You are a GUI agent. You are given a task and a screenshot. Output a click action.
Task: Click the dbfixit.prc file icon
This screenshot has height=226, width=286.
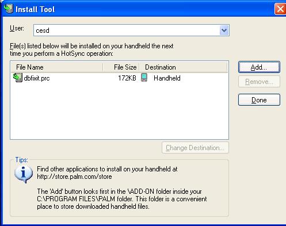click(18, 78)
